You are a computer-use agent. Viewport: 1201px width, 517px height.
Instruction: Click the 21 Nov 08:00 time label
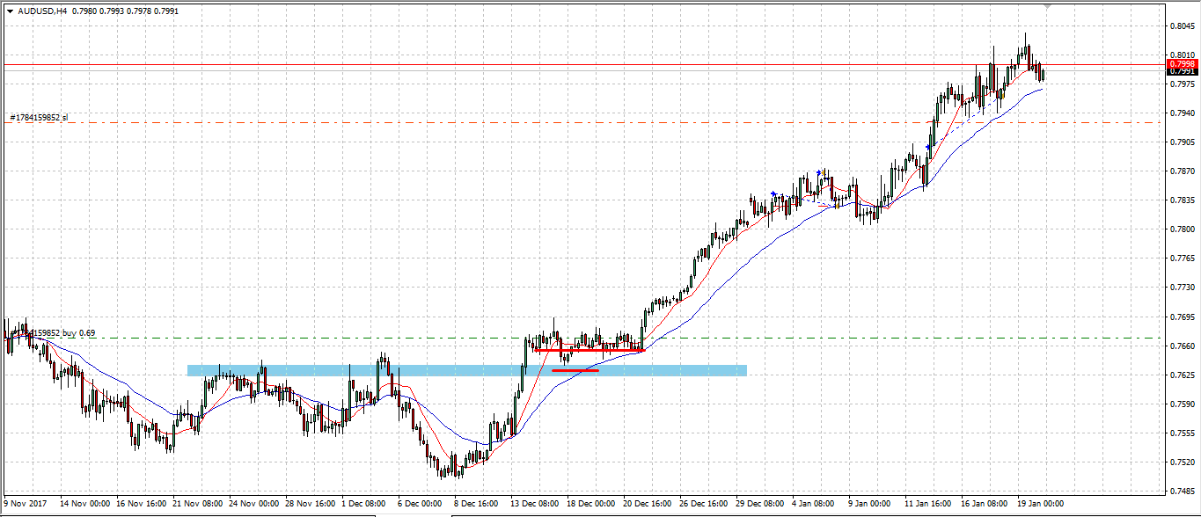point(198,504)
